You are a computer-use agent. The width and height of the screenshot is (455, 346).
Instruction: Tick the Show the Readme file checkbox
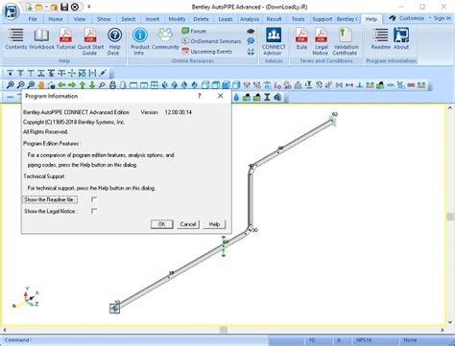tap(94, 199)
